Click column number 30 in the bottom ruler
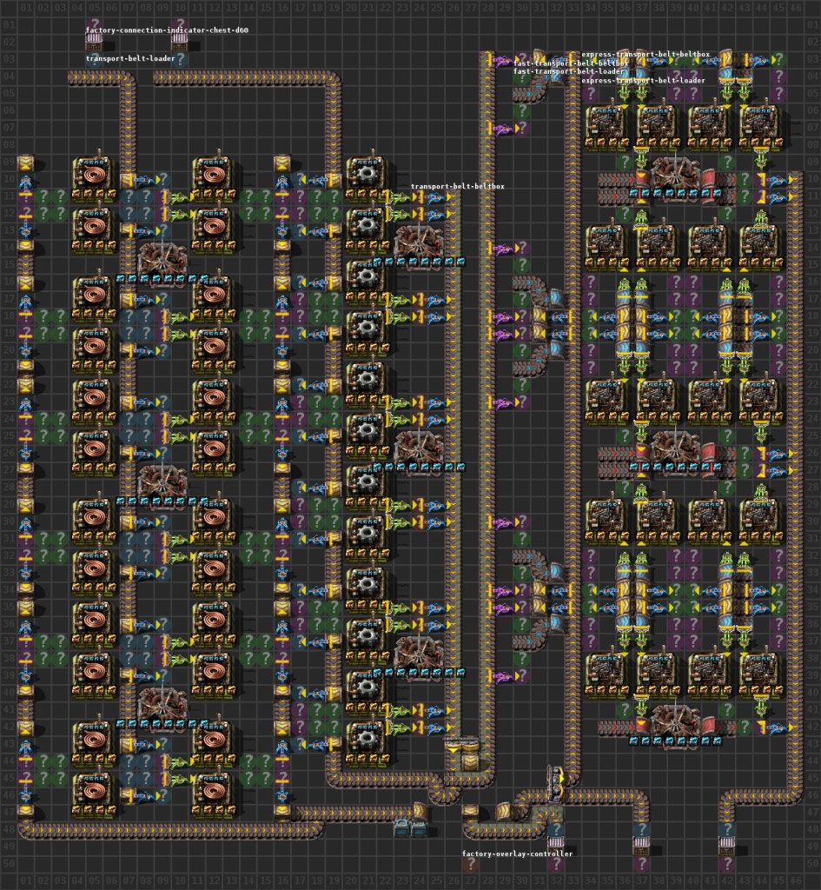Viewport: 821px width, 890px height. 521,880
